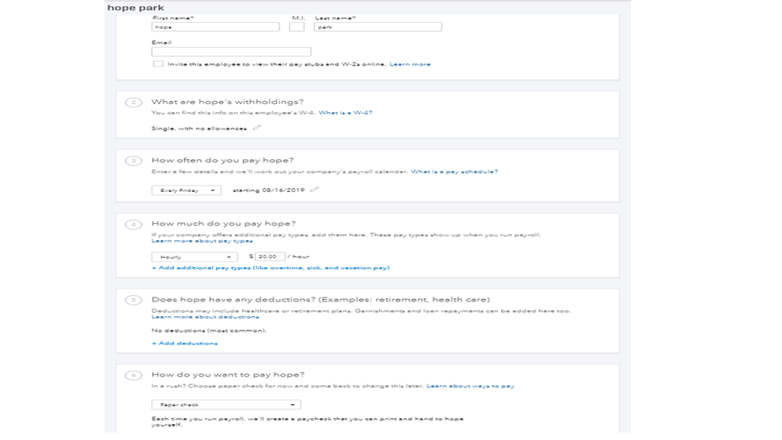Click the pencil icon beside the start date
The image size is (782, 440).
click(x=314, y=189)
